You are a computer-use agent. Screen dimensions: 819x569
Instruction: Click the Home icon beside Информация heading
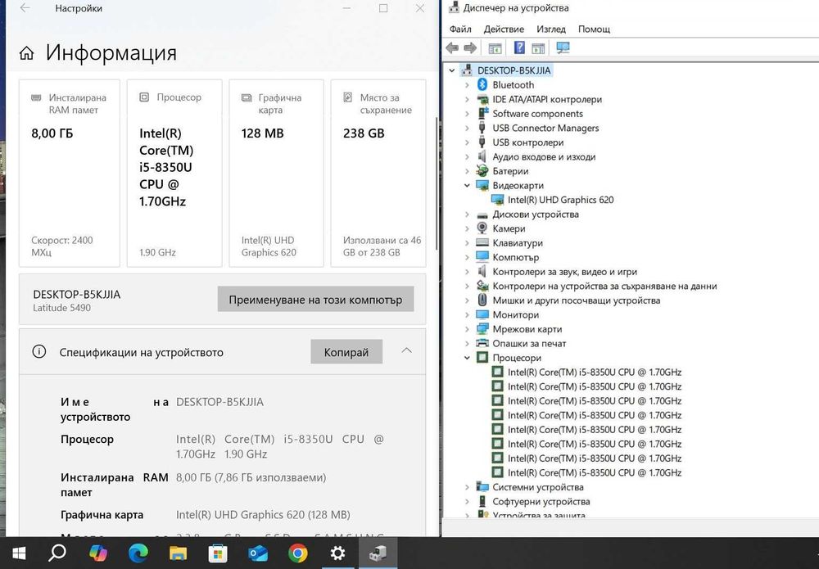click(x=27, y=52)
